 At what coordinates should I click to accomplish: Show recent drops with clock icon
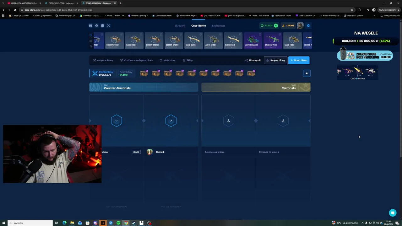pyautogui.click(x=91, y=35)
